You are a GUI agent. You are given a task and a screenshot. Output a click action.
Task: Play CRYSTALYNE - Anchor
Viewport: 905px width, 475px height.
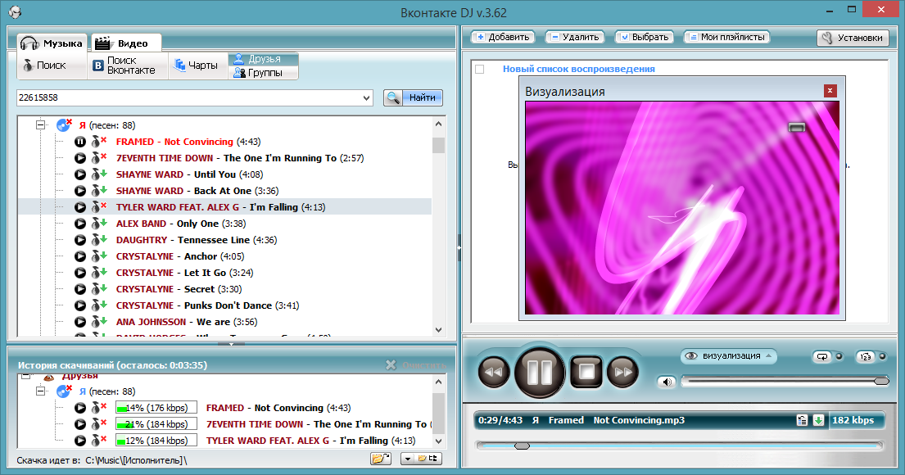[80, 256]
